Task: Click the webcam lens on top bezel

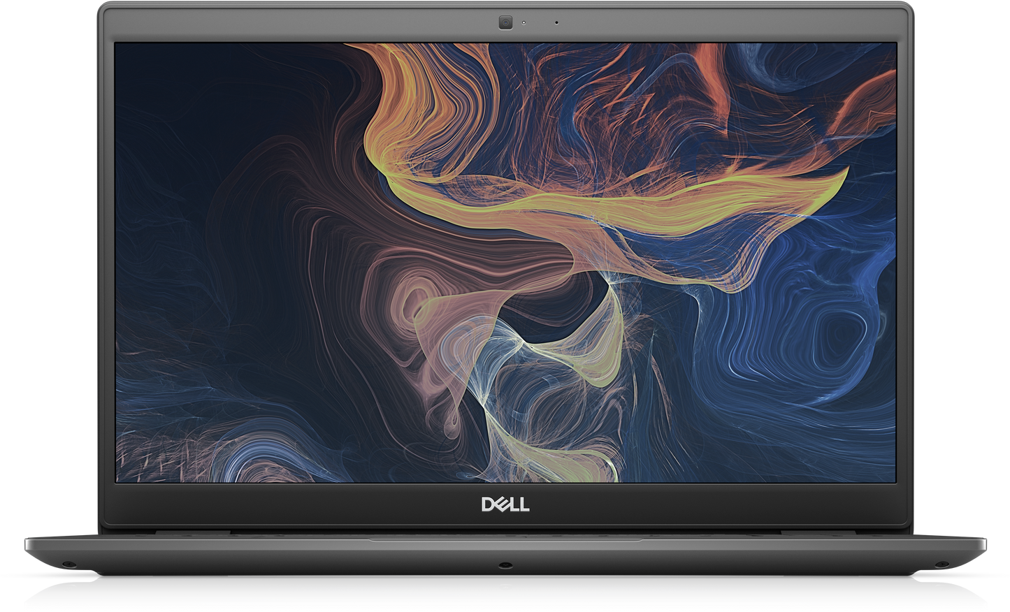Action: [x=505, y=22]
